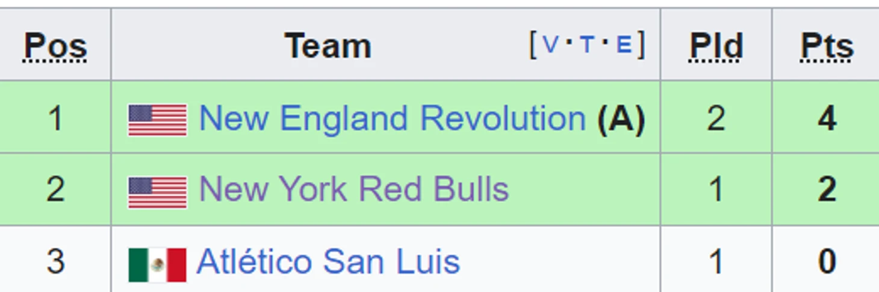Viewport: 879px width, 292px height.
Task: Click the Team column header
Action: tap(328, 46)
